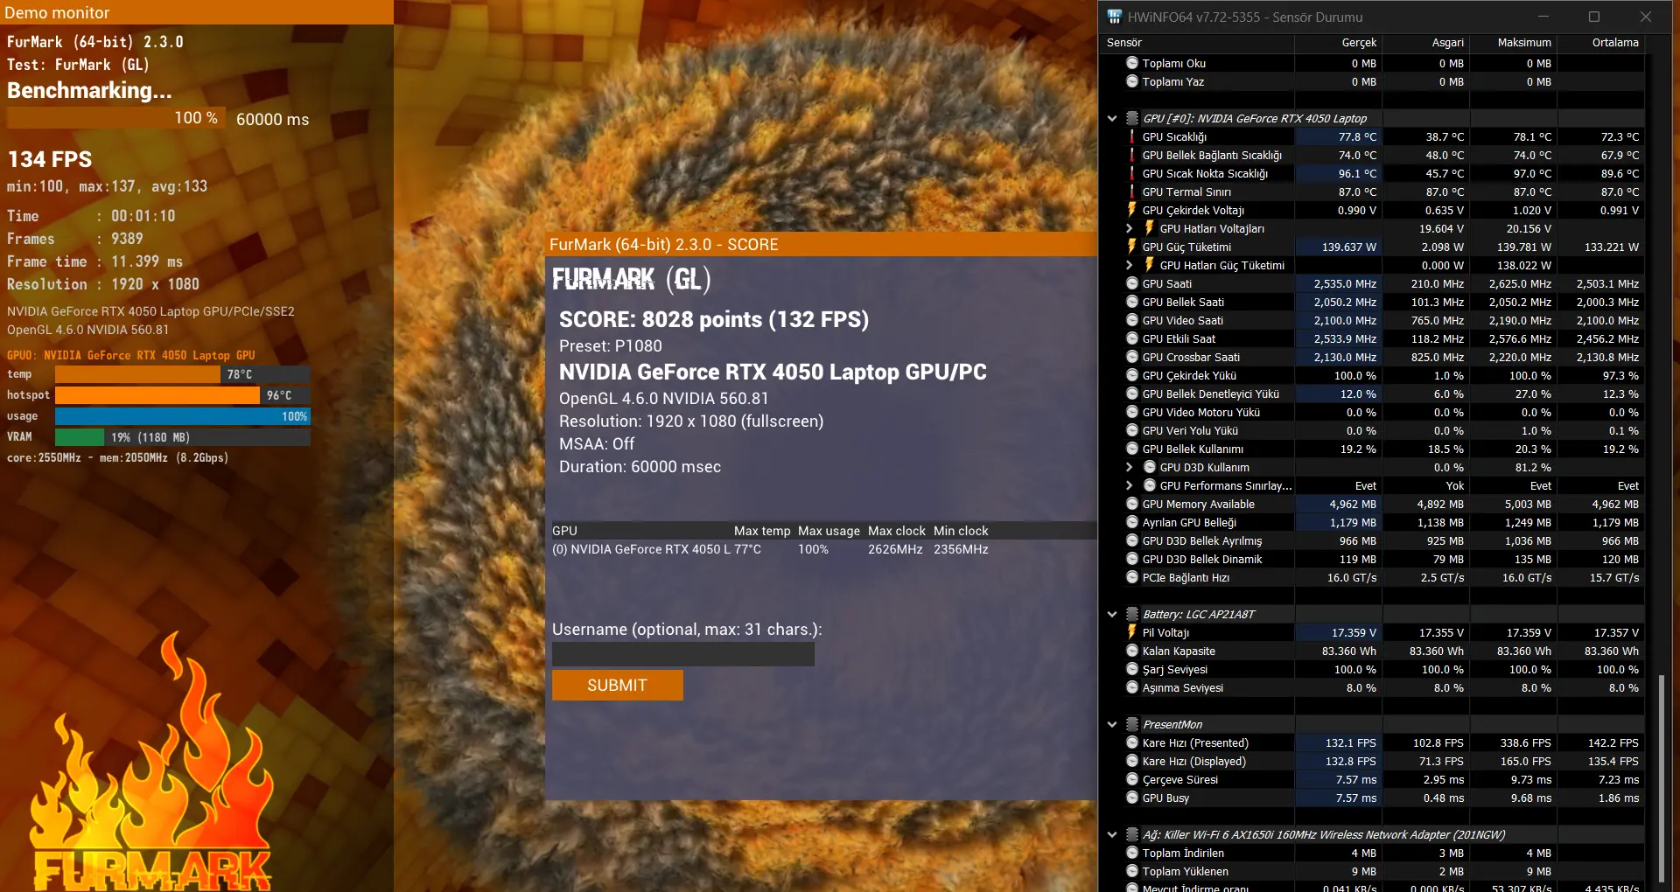This screenshot has height=892, width=1680.
Task: Select the Kare Hızı (Displayed) row
Action: 1373,762
